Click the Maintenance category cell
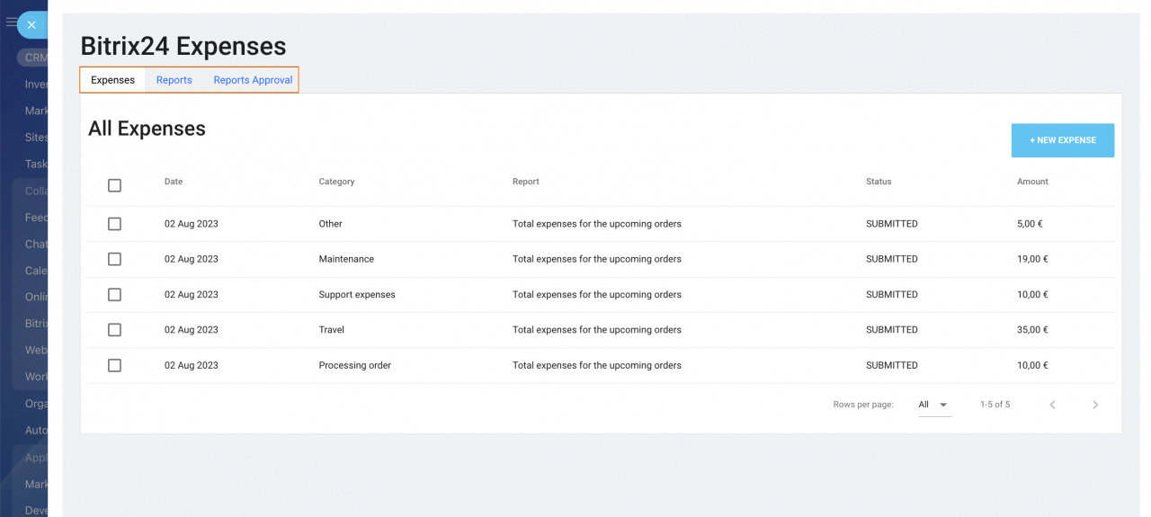The image size is (1151, 517). point(346,259)
